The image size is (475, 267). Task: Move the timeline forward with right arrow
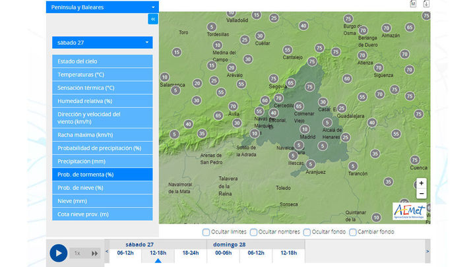click(x=427, y=251)
